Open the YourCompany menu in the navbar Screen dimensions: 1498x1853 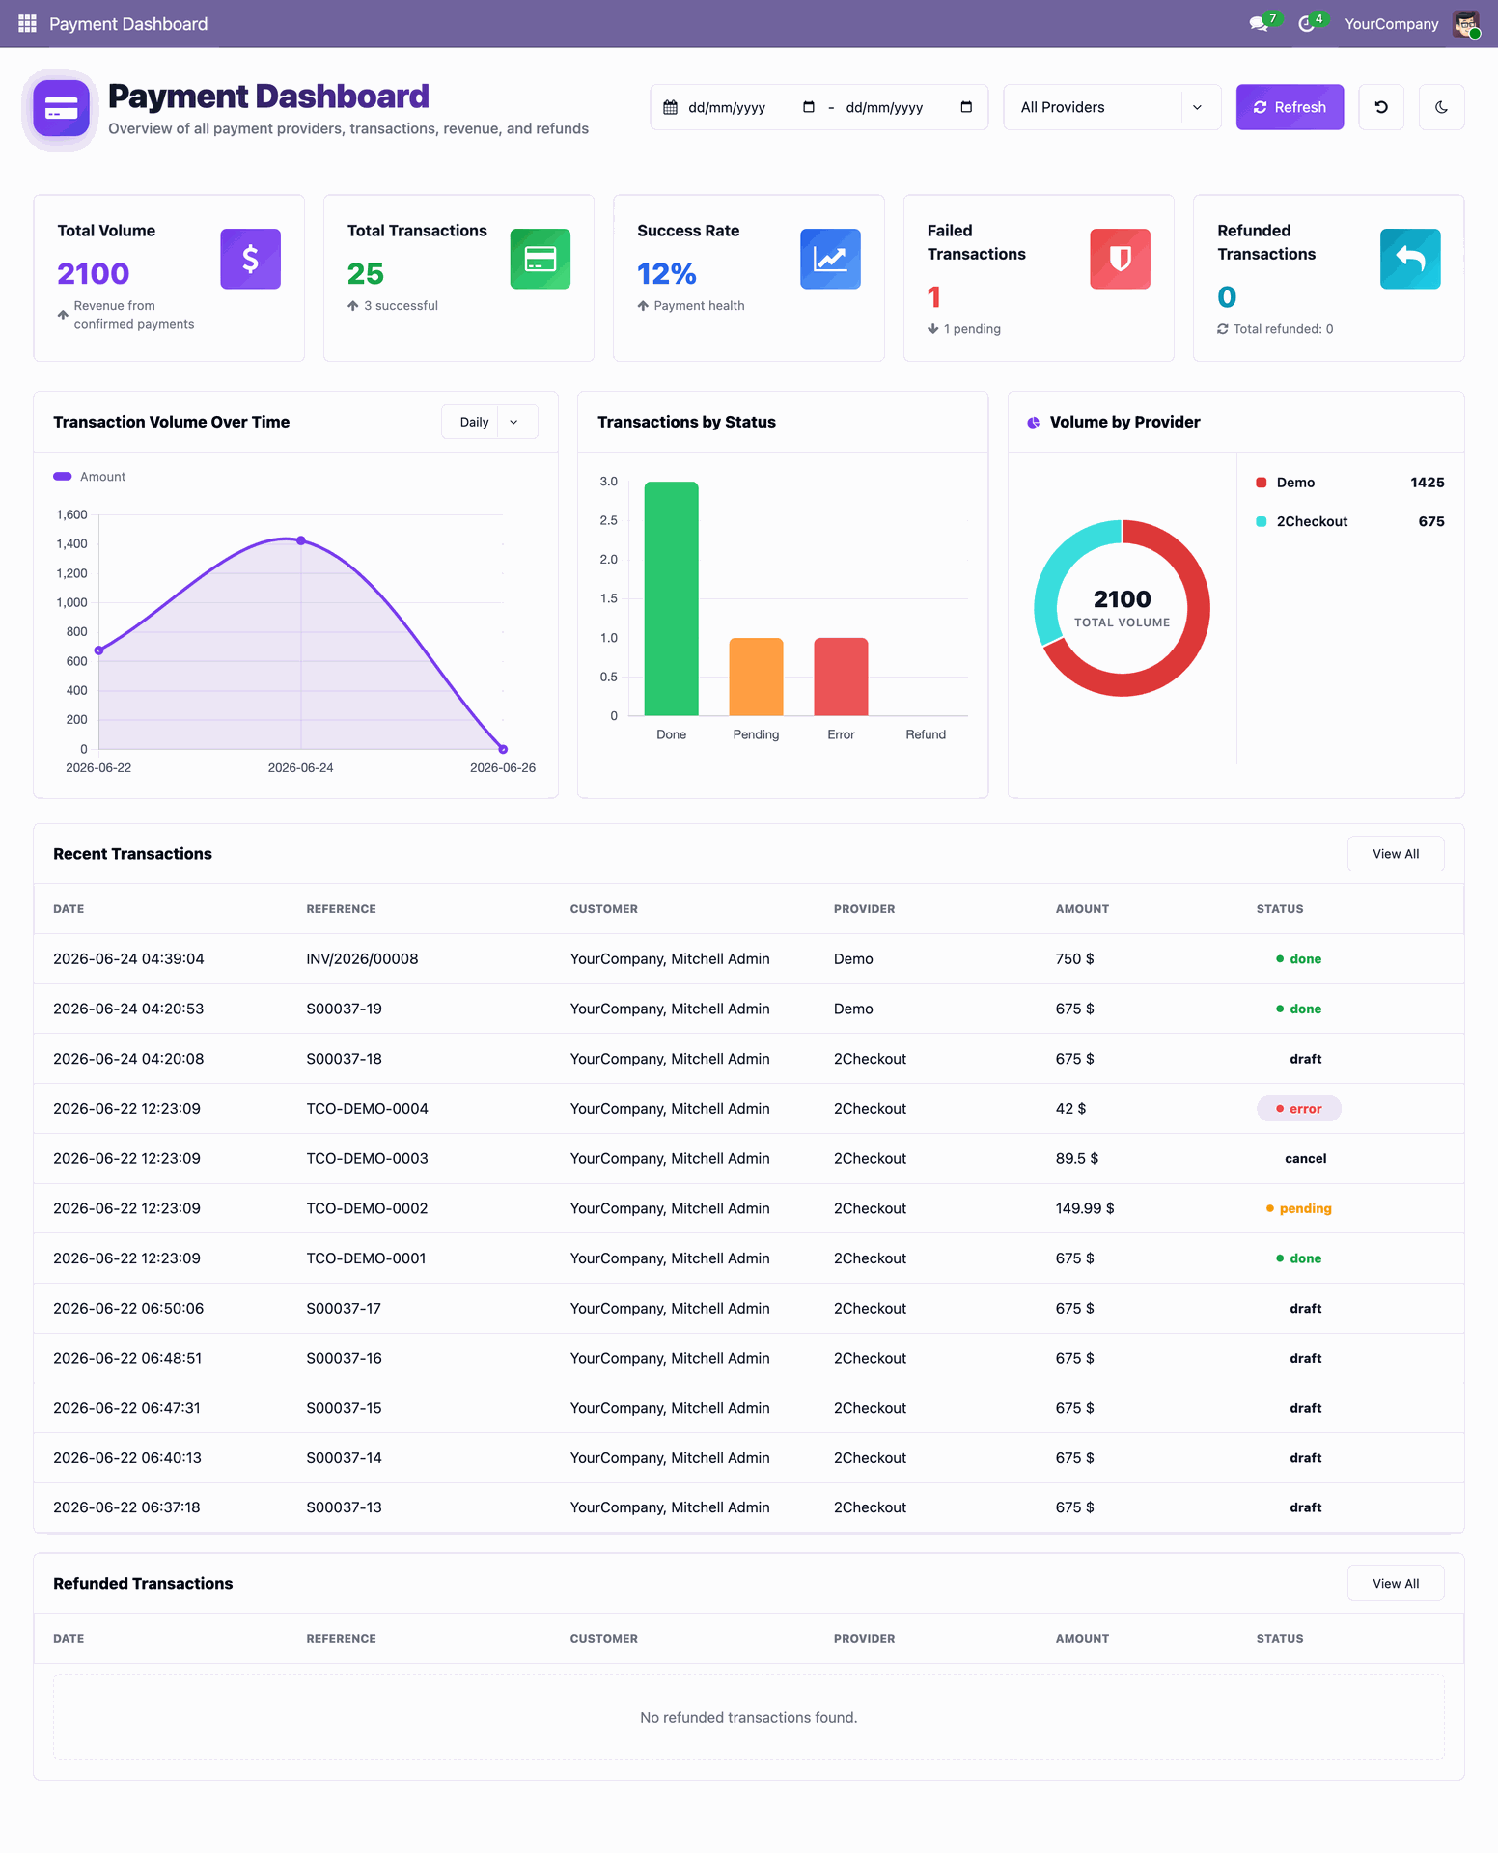point(1391,24)
